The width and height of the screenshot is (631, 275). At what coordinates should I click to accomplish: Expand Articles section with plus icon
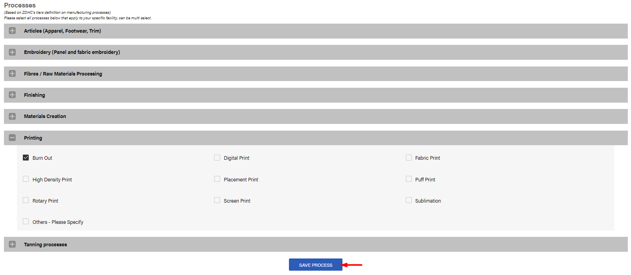click(x=12, y=31)
